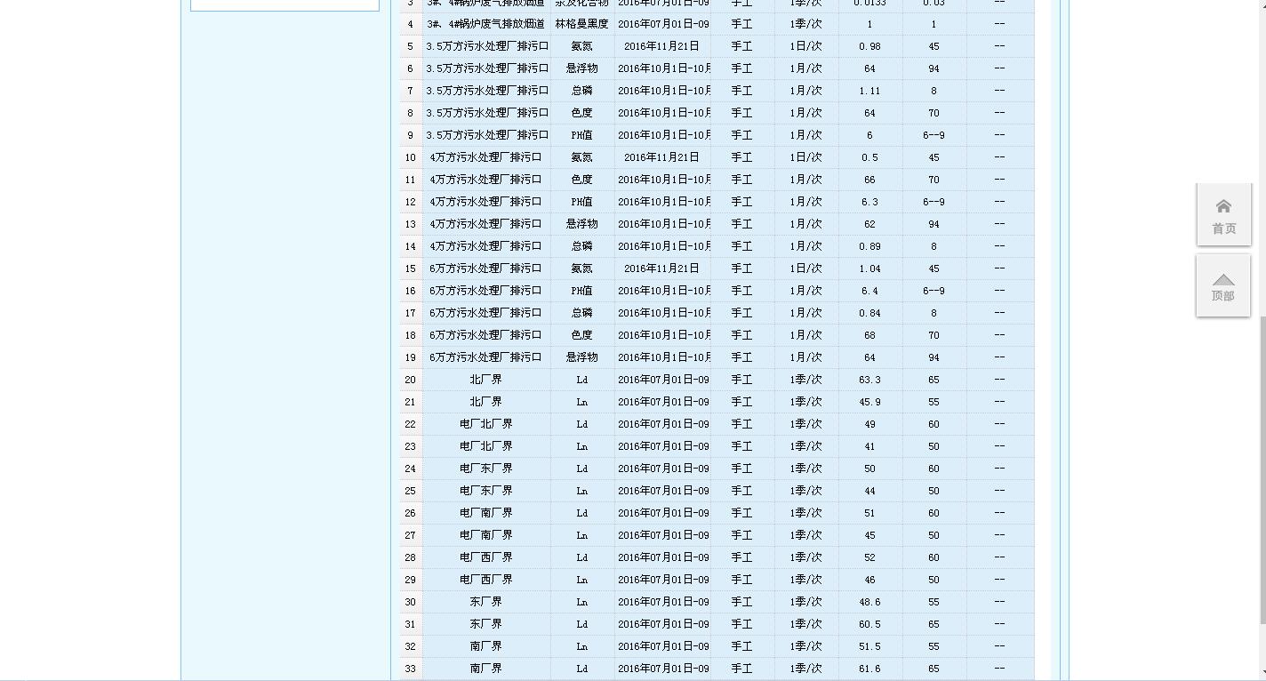Select the 电厂南厂界 cell in row 26
This screenshot has height=681, width=1266.
[485, 513]
